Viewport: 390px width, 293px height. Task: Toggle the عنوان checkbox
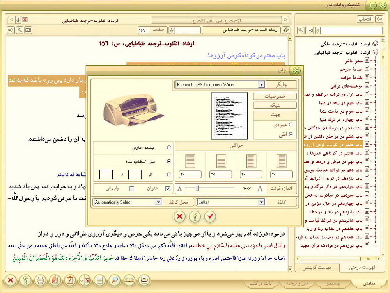[x=168, y=188]
